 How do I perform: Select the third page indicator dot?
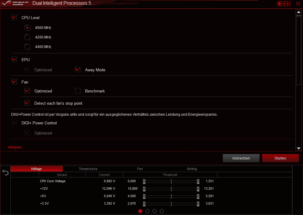click(x=155, y=211)
